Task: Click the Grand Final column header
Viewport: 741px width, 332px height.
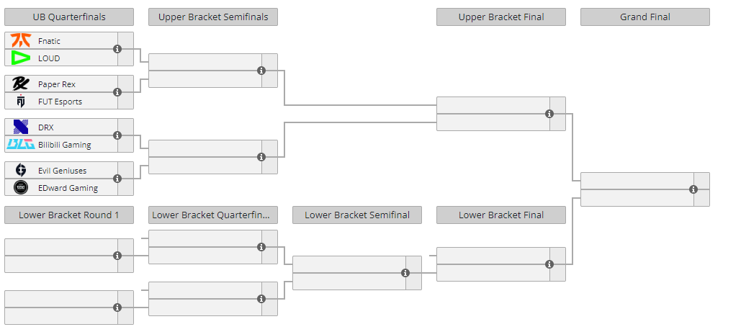Action: pyautogui.click(x=645, y=17)
